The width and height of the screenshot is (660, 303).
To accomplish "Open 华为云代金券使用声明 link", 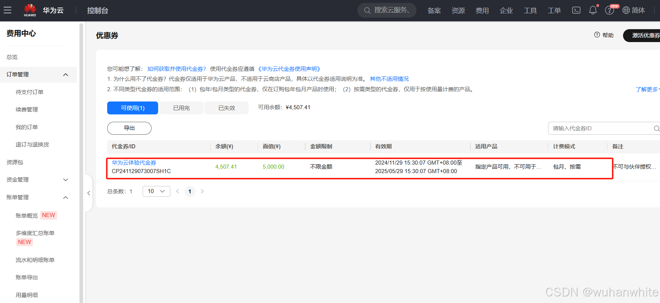I will click(289, 69).
